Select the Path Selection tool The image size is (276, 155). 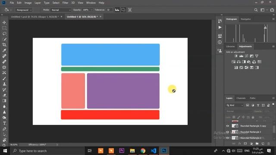coord(4,134)
